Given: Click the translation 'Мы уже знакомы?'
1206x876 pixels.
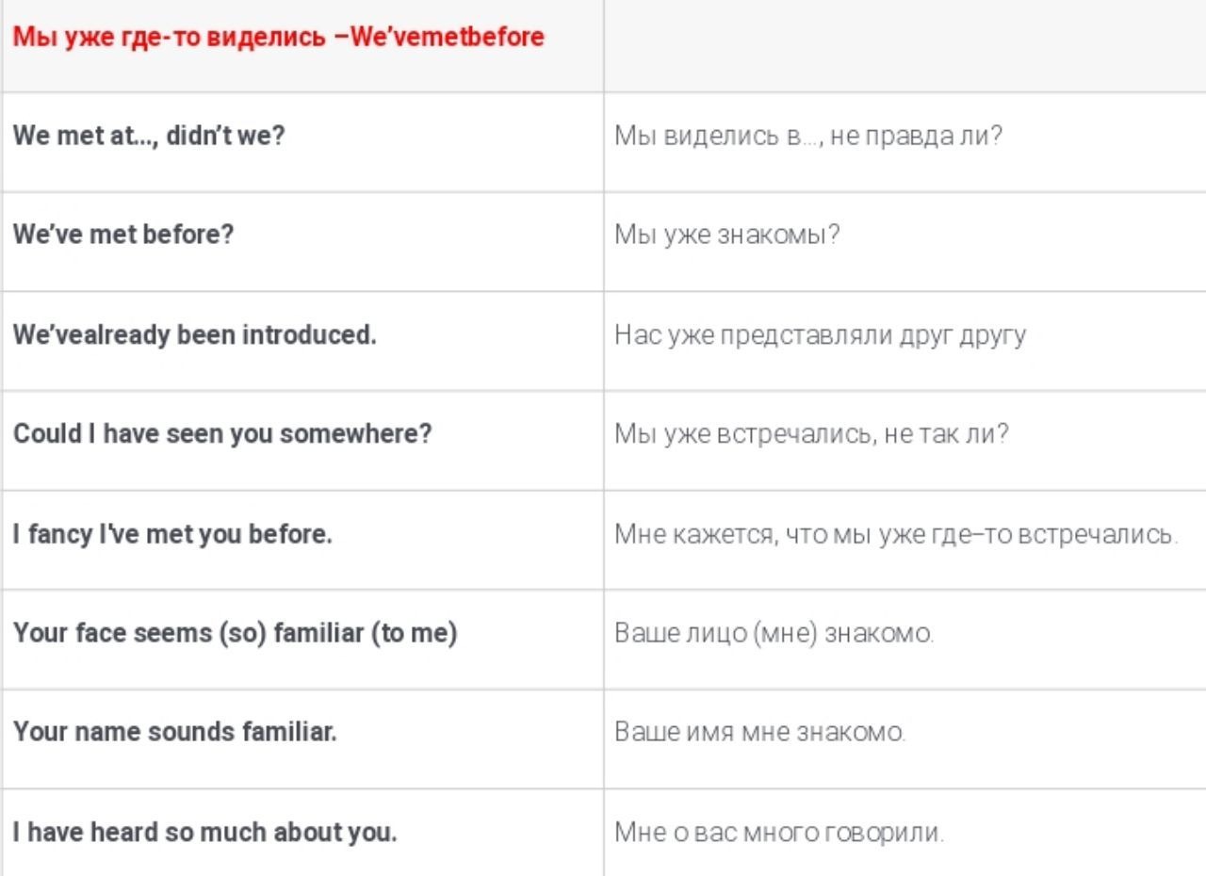Looking at the screenshot, I should pos(727,234).
